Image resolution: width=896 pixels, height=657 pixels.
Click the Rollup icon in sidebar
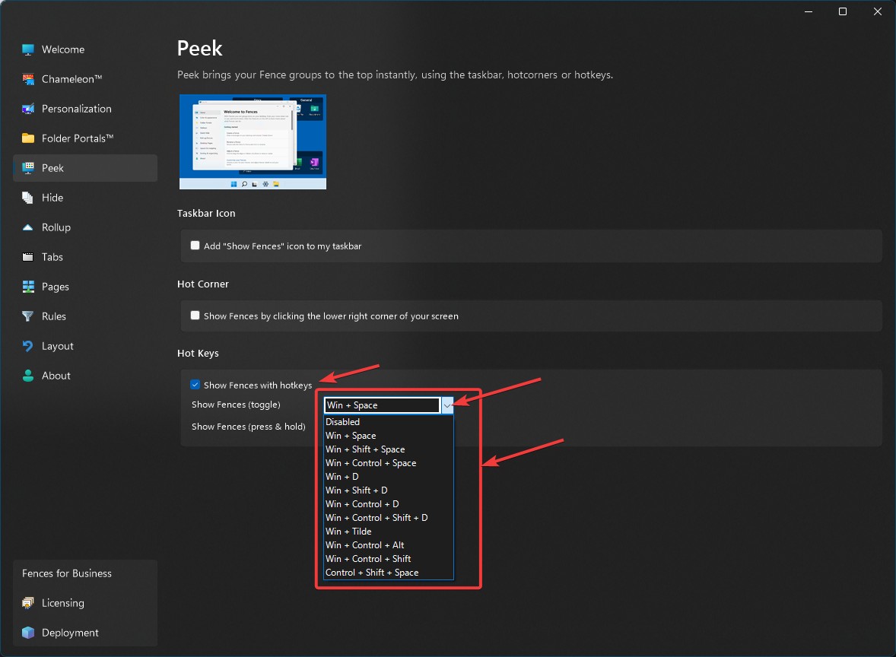(x=28, y=227)
